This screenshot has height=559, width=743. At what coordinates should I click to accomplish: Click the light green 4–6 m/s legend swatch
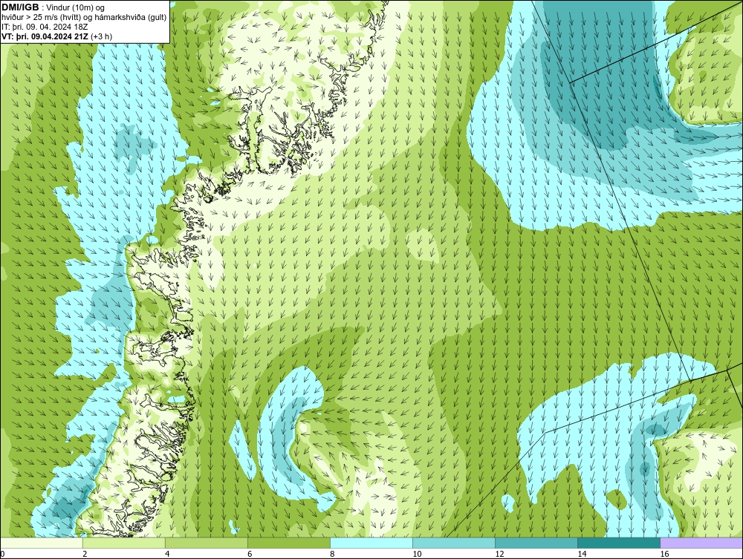(x=206, y=543)
